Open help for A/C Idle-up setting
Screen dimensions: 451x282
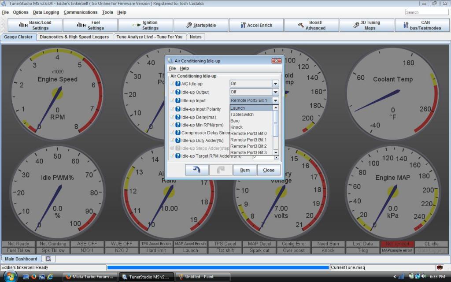tap(178, 84)
